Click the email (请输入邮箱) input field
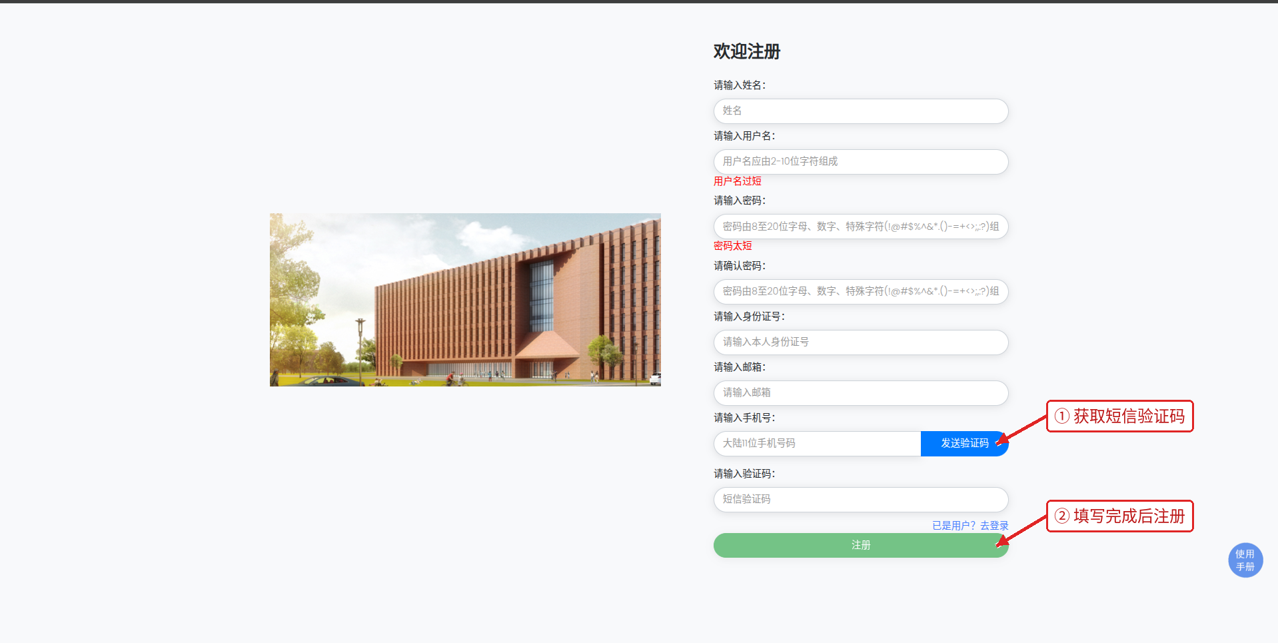Image resolution: width=1278 pixels, height=643 pixels. (861, 393)
